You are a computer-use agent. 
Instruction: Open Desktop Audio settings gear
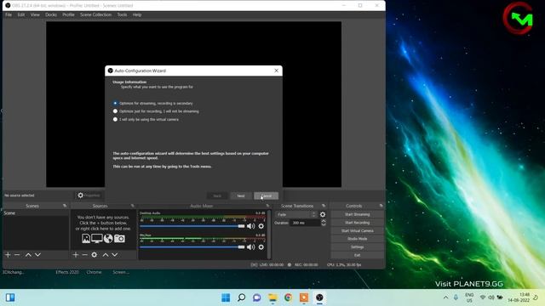(261, 226)
